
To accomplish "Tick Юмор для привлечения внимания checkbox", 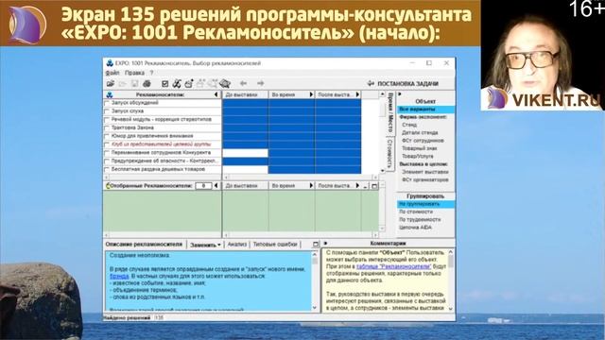I will pos(107,136).
